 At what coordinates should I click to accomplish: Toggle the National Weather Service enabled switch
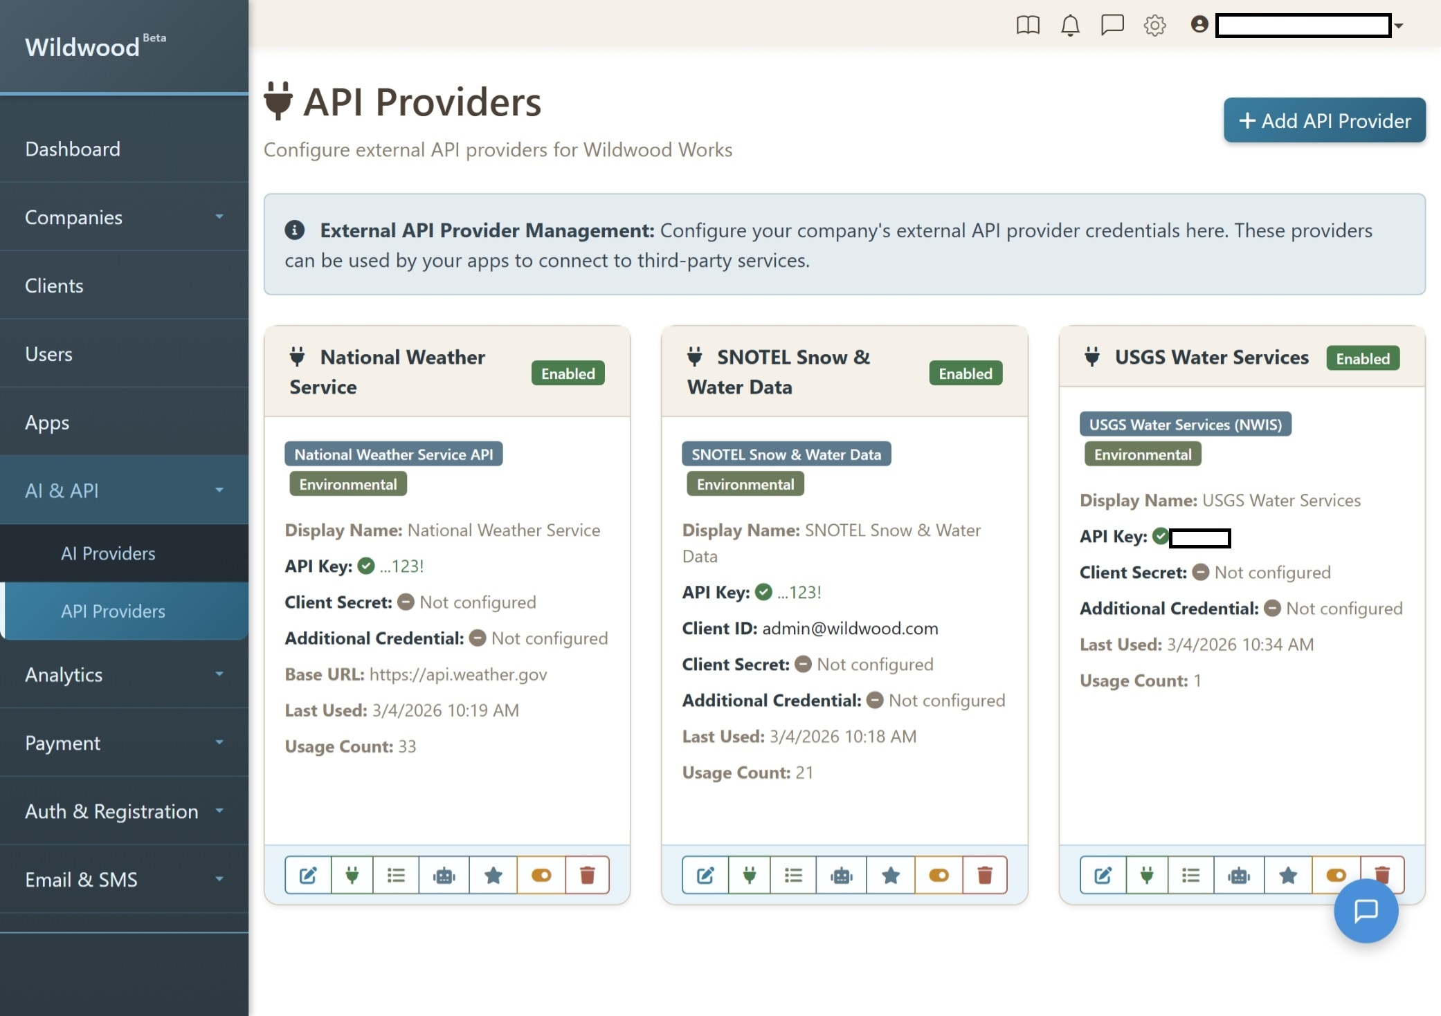tap(541, 874)
